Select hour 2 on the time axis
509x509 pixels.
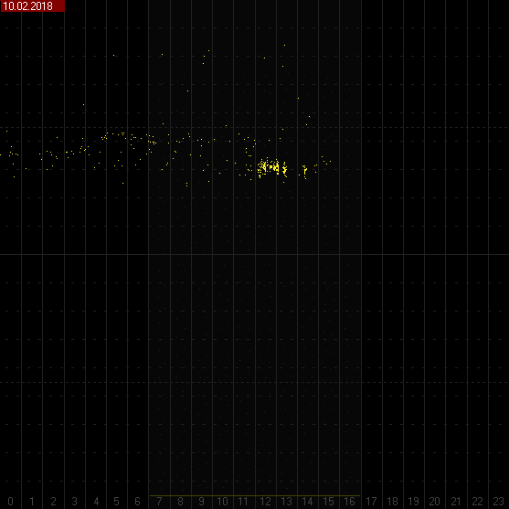[53, 501]
